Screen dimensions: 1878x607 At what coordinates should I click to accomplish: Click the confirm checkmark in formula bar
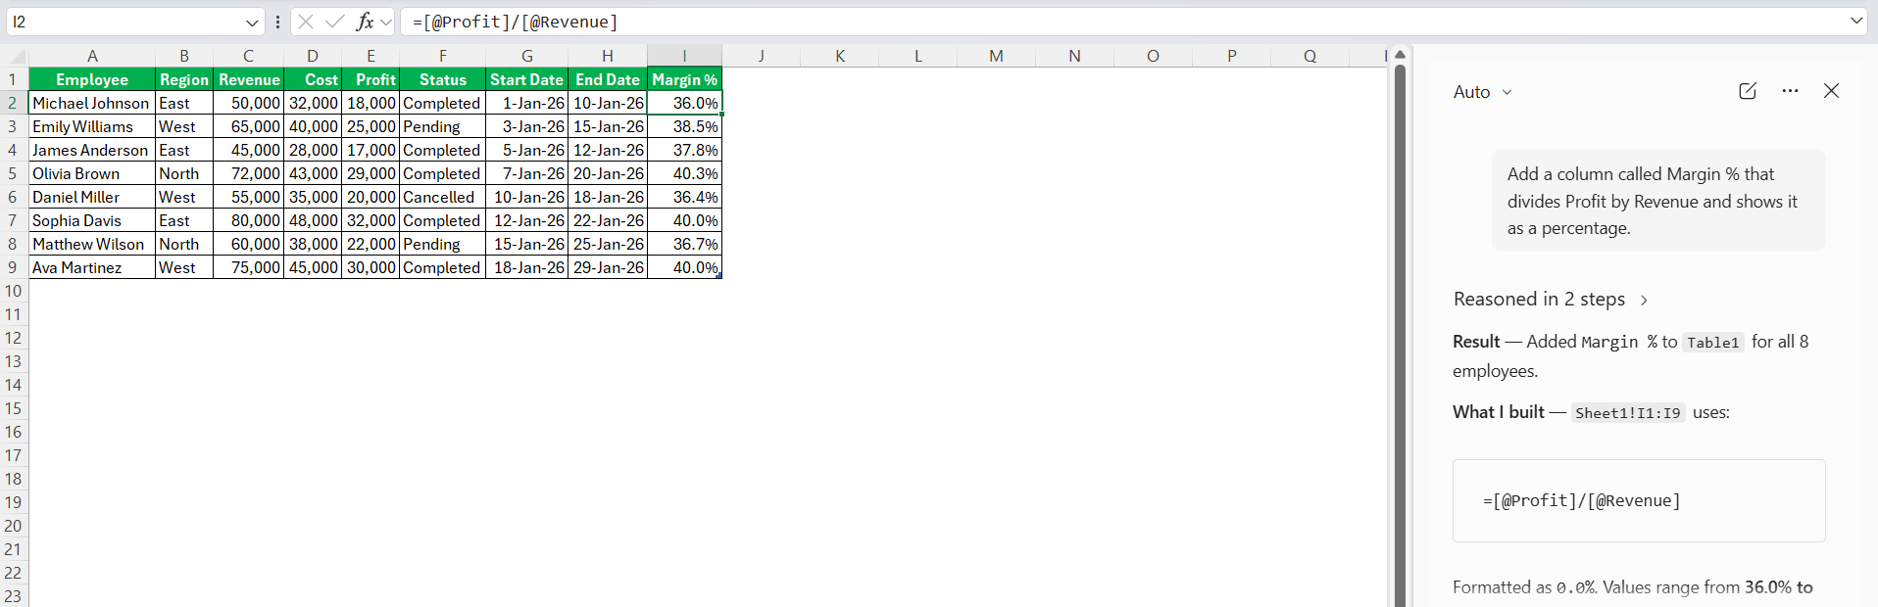tap(335, 22)
